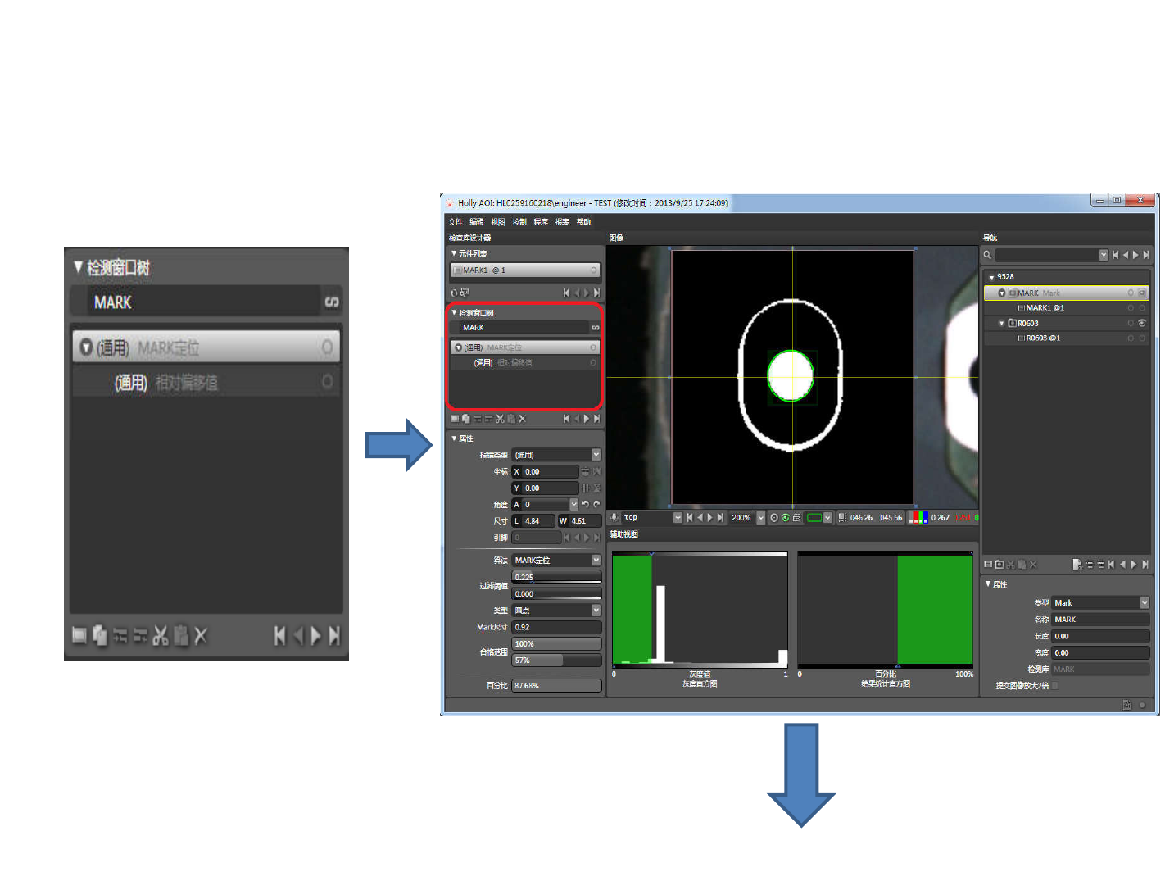1174x881 pixels.
Task: Open the 视图 menu
Action: click(497, 222)
